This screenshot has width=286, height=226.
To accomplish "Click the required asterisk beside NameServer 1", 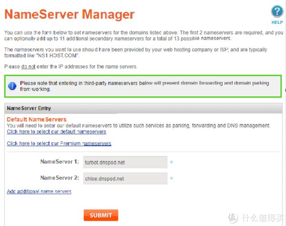I will coord(172,162).
